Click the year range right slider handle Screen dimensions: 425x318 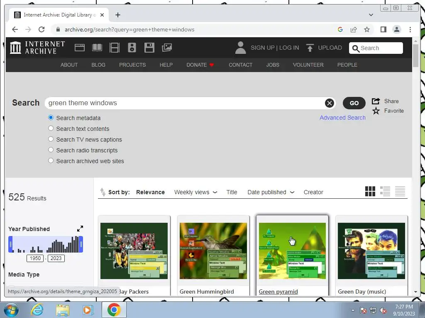(81, 244)
